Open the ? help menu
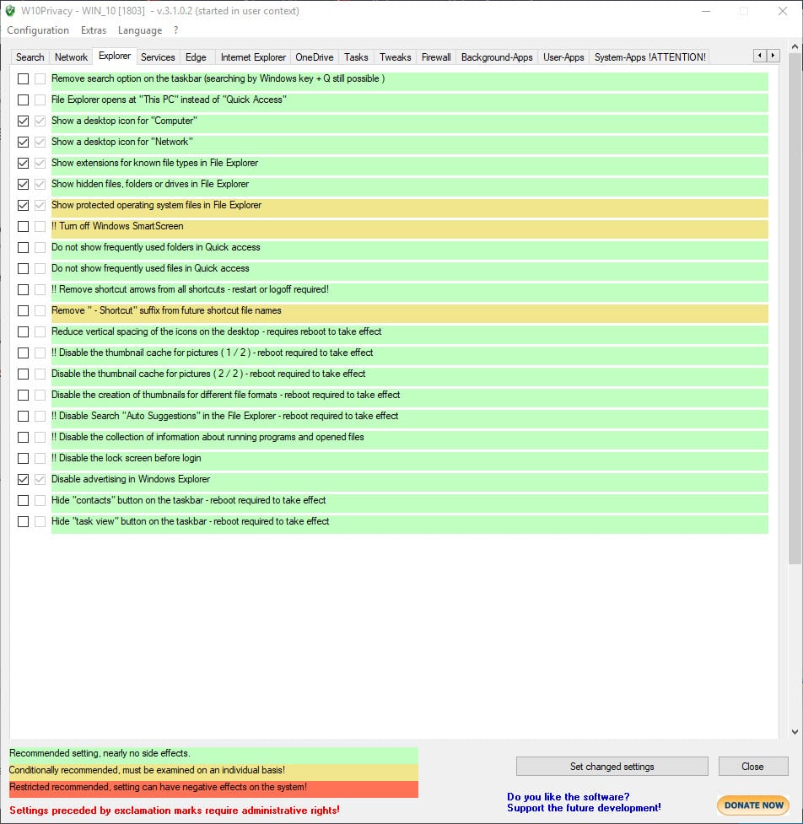Image resolution: width=803 pixels, height=824 pixels. click(176, 30)
